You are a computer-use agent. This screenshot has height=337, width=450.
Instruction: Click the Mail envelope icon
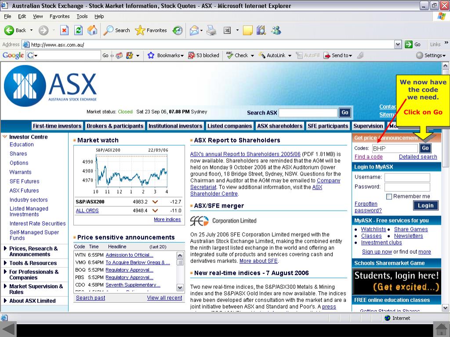pos(194,30)
